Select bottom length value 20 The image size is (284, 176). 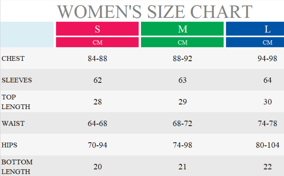[x=98, y=167]
